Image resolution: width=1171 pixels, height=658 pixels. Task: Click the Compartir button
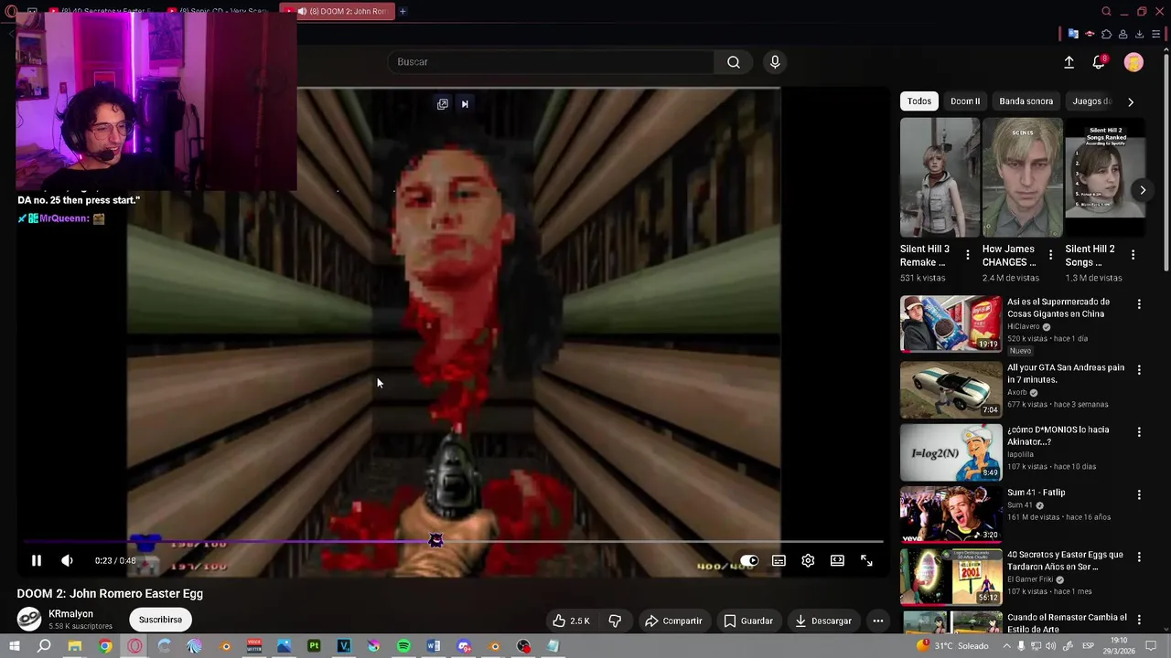[673, 621]
